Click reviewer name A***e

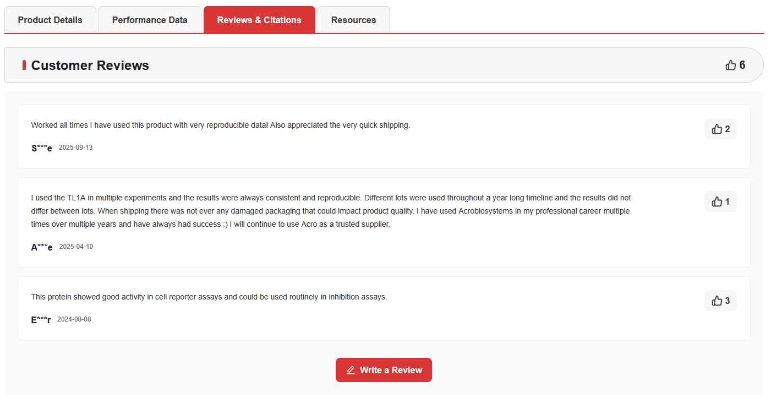coord(42,247)
